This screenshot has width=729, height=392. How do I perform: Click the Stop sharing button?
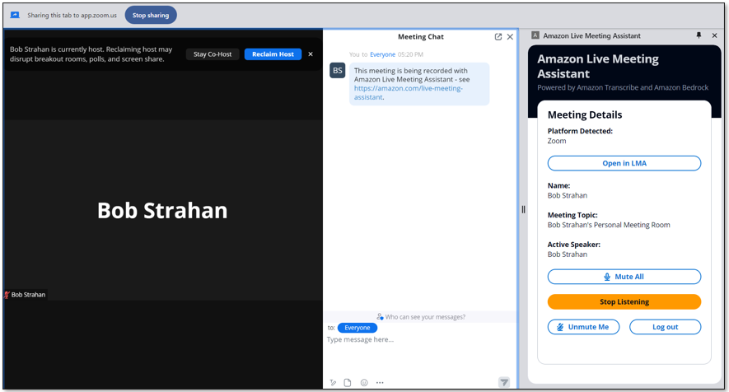tap(151, 16)
